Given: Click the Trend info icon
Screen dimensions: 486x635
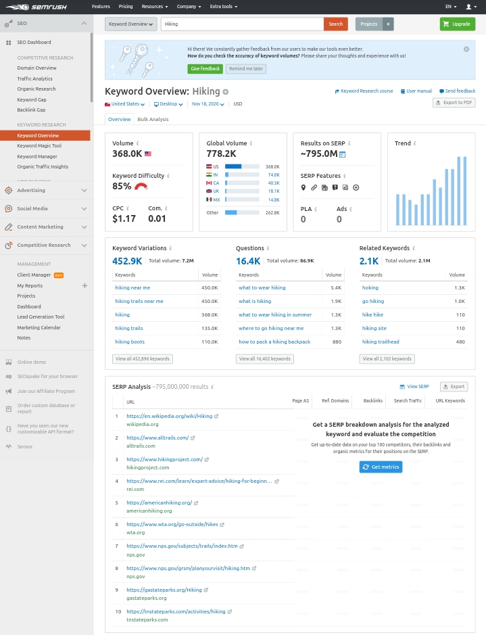Looking at the screenshot, I should [414, 143].
